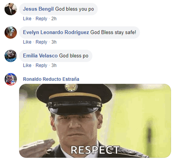191x159 pixels.
Task: Open Evelyn Leonardo Rodriguez's profile avatar
Action: [x=11, y=33]
